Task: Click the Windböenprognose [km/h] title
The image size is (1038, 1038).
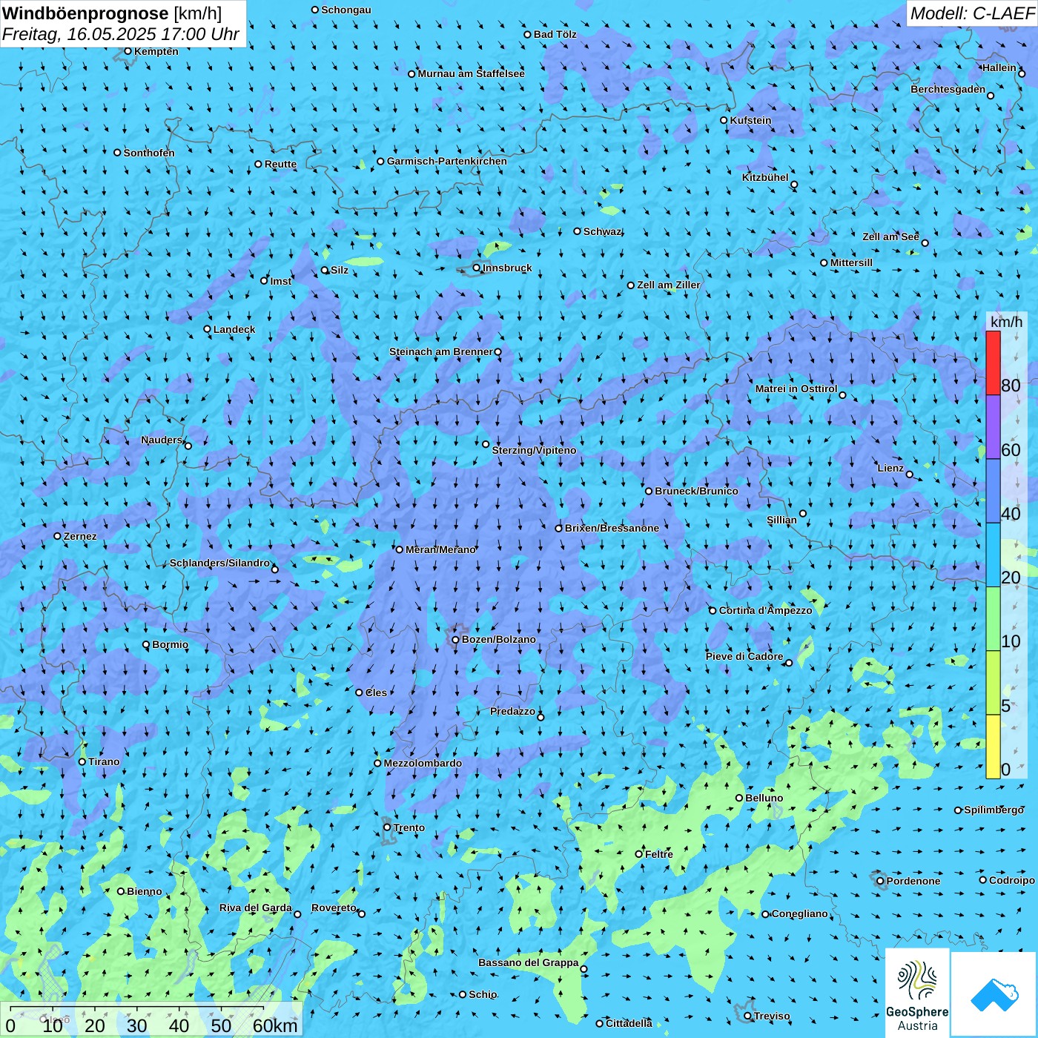Action: pos(112,13)
